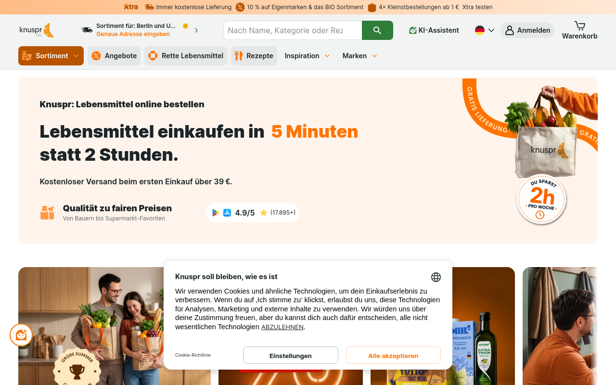Click 'Kostenloser Versand beim ersten Einkauf' text
The height and width of the screenshot is (385, 616).
[136, 182]
